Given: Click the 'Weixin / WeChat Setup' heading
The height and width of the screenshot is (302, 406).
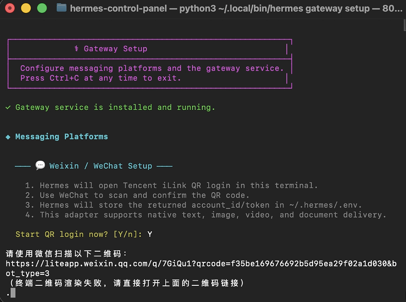Looking at the screenshot, I should 101,166.
